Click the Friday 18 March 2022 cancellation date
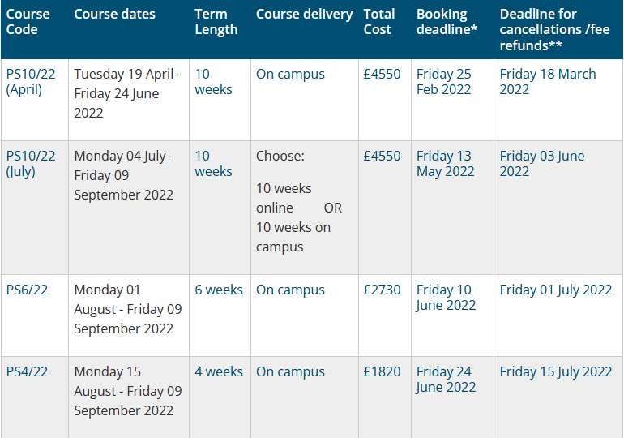Viewport: 624px width, 438px height. coord(548,82)
